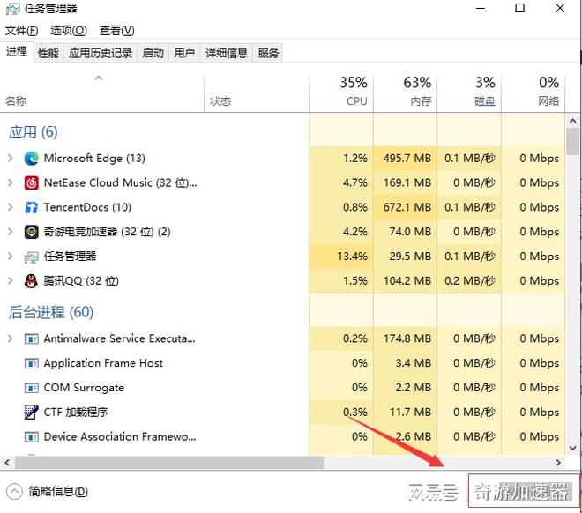Image resolution: width=582 pixels, height=513 pixels.
Task: Select the COM Surrogate row name
Action: 84,388
